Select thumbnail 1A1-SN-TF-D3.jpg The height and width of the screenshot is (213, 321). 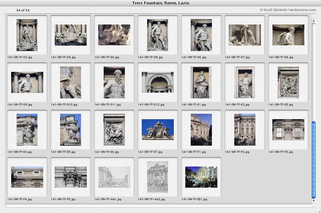71,35
